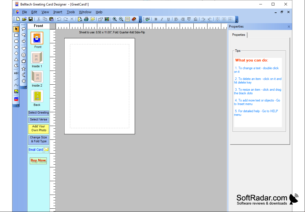Screen dimensions: 305x212
Task: Click the red SC tool icon
Action: pyautogui.click(x=16, y=99)
